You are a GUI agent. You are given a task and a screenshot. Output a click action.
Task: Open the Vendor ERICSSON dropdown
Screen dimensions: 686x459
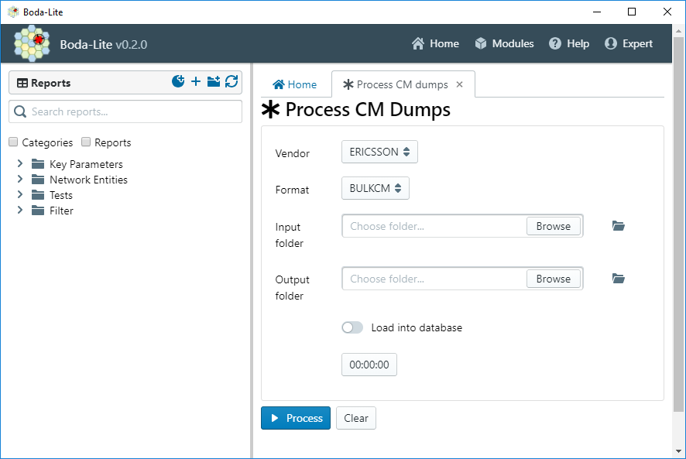click(379, 152)
